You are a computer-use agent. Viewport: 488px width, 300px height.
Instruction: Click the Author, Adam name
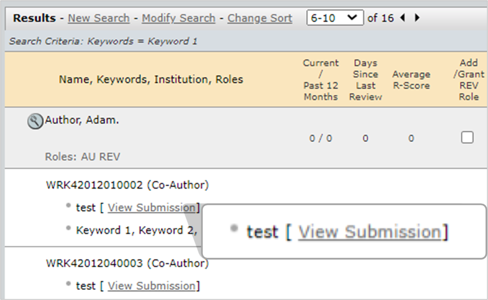pyautogui.click(x=82, y=120)
